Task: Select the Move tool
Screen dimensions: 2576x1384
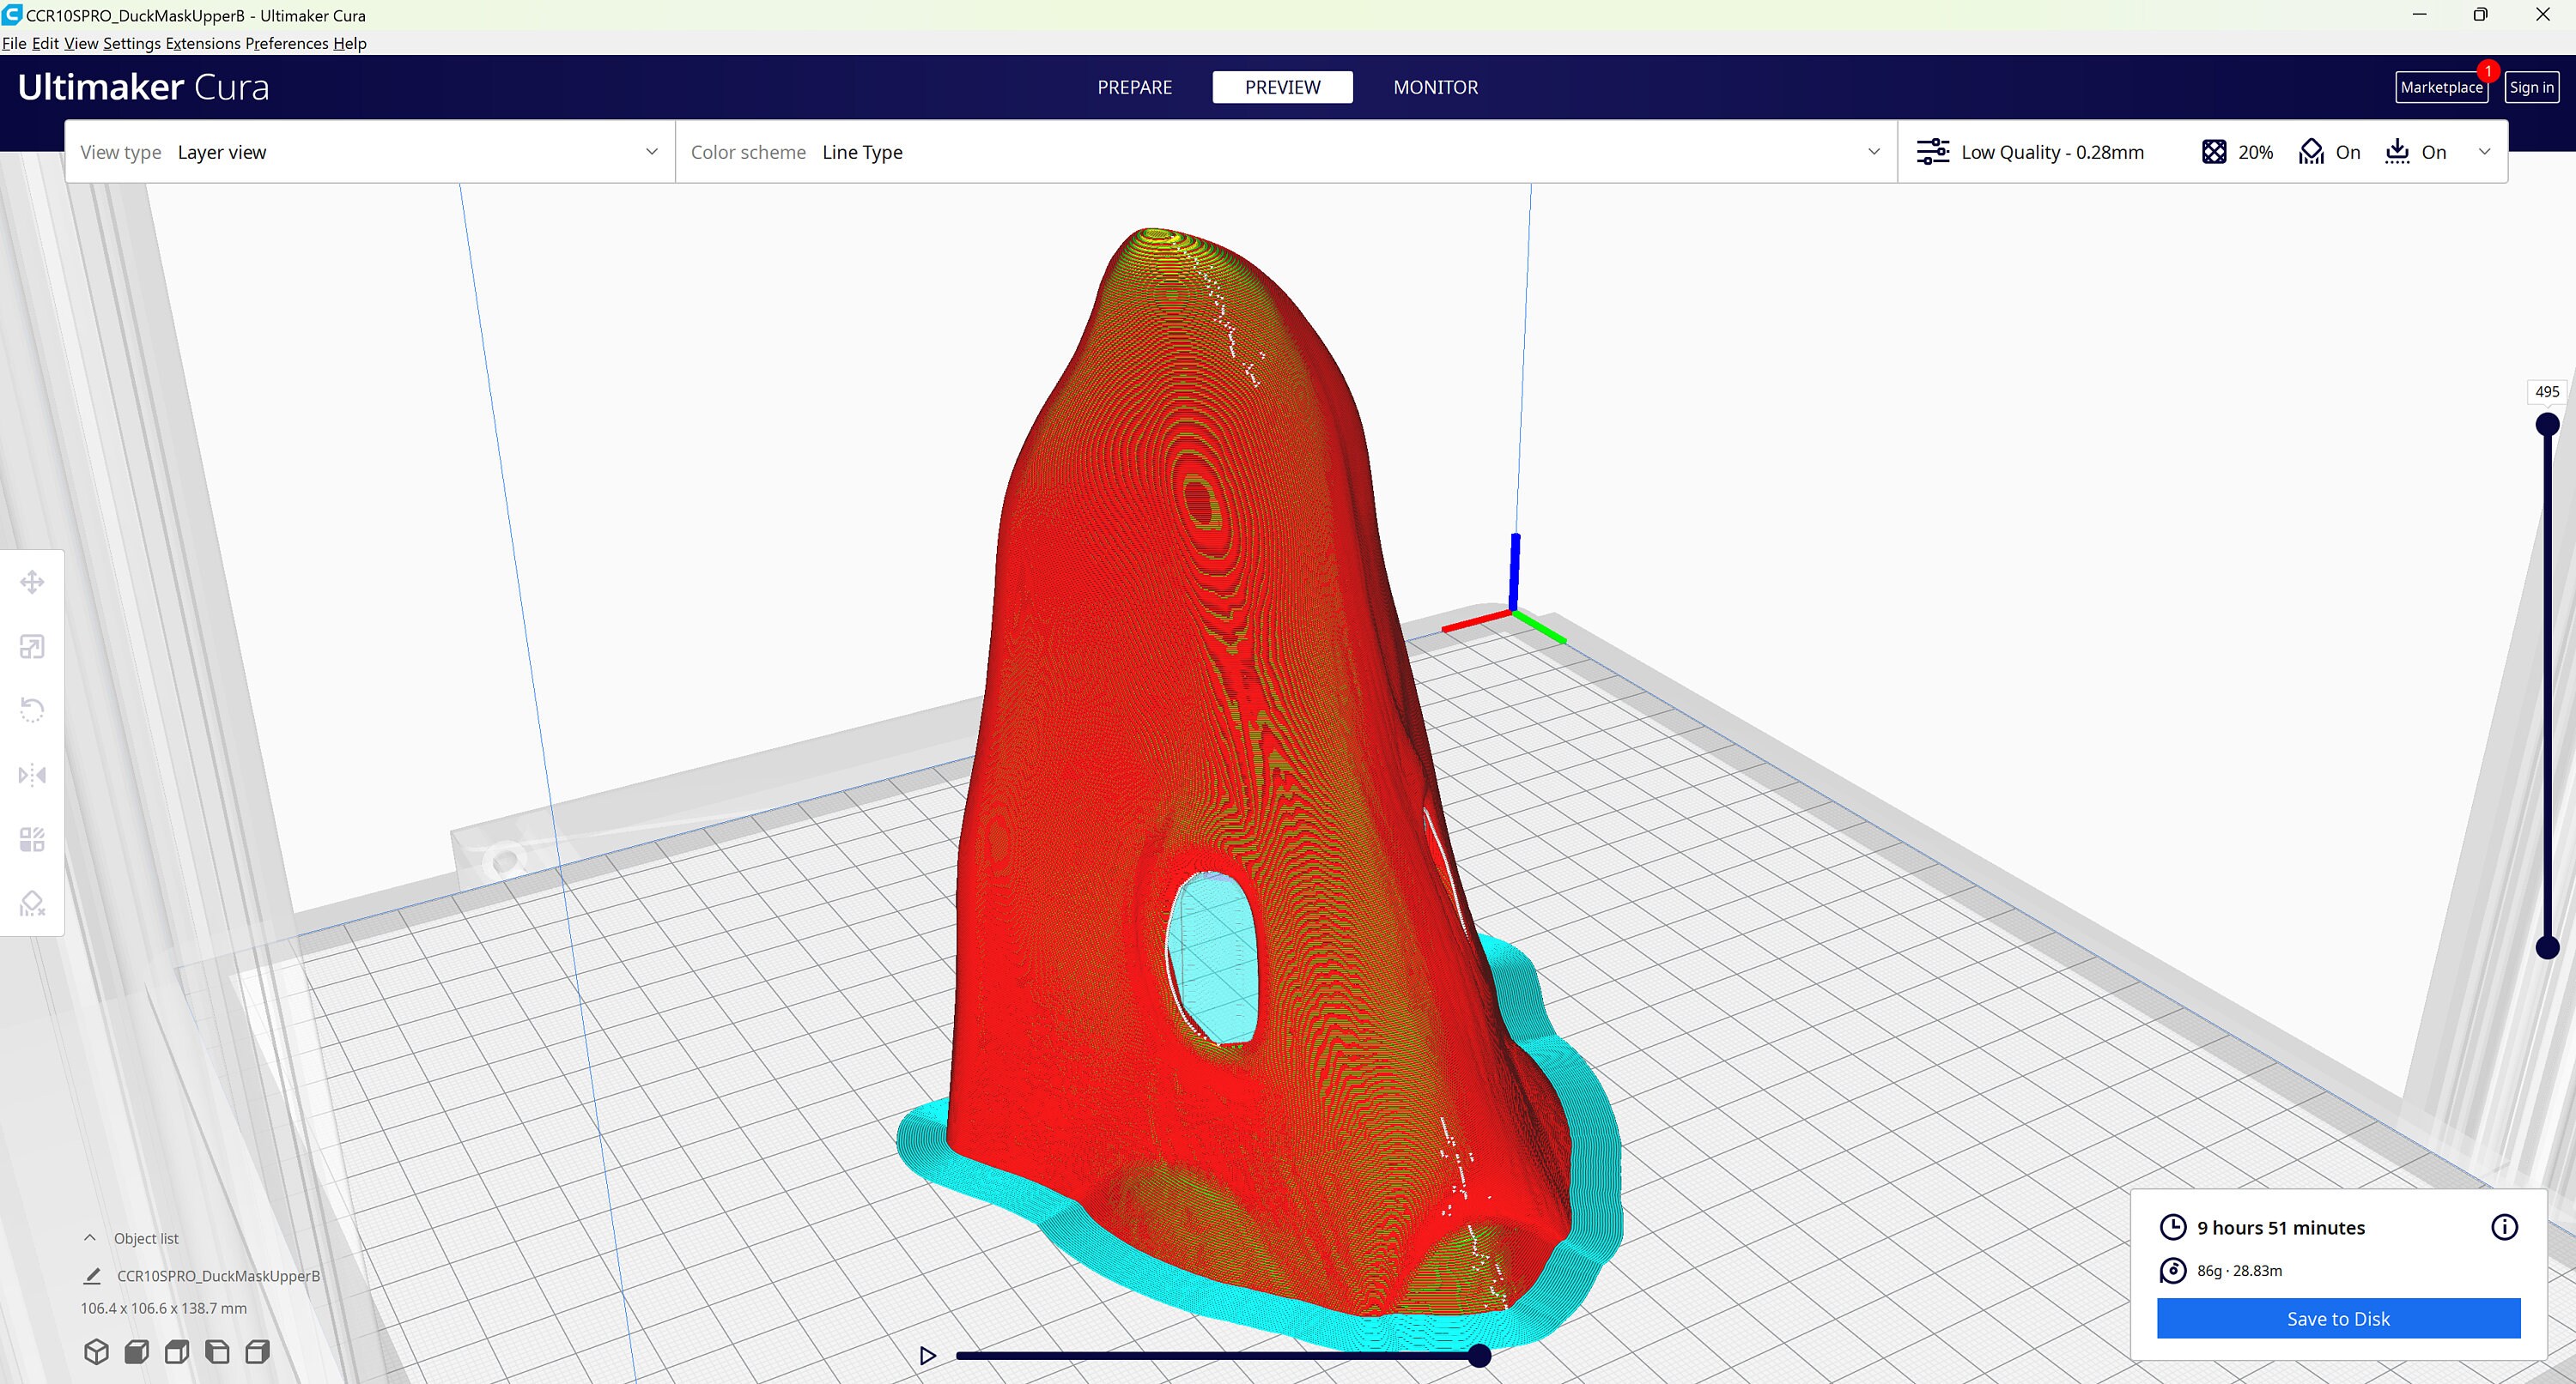Action: [32, 581]
